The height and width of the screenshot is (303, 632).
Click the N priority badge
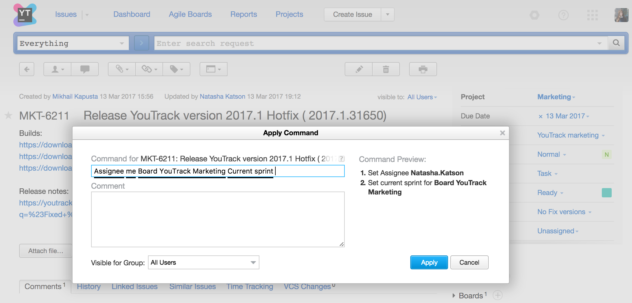click(x=606, y=154)
